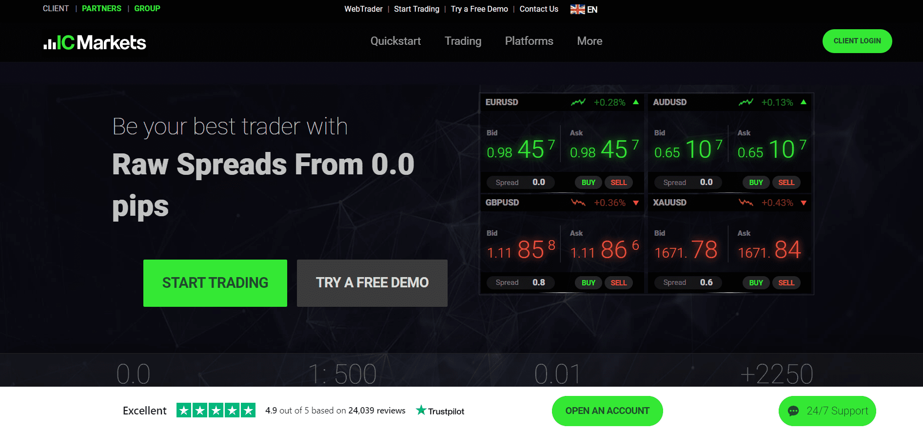Click the Trustpilot star logo
Viewport: 923px width, 431px height.
tap(421, 410)
